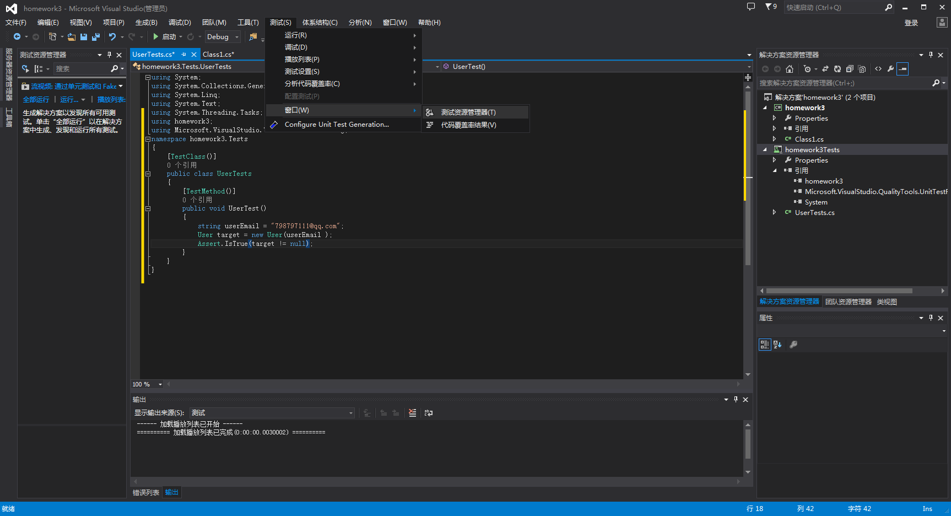The width and height of the screenshot is (951, 516).
Task: Click the Test Explorer search field
Action: pos(81,69)
